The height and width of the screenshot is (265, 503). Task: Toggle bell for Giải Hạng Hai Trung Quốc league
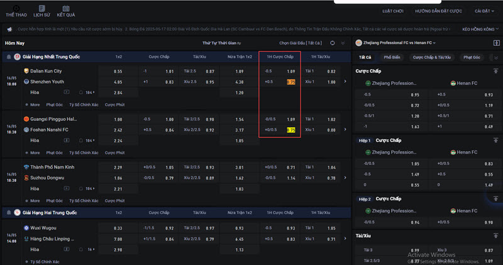(8, 213)
